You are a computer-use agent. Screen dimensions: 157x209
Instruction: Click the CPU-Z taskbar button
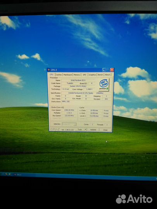tap(18, 175)
